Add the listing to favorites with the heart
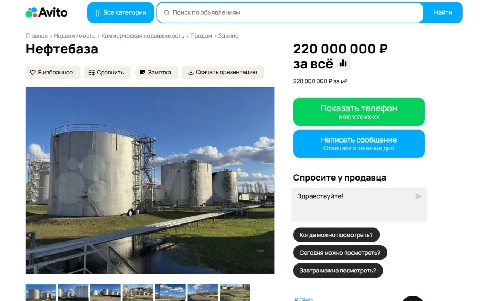The height and width of the screenshot is (301, 482). point(53,73)
